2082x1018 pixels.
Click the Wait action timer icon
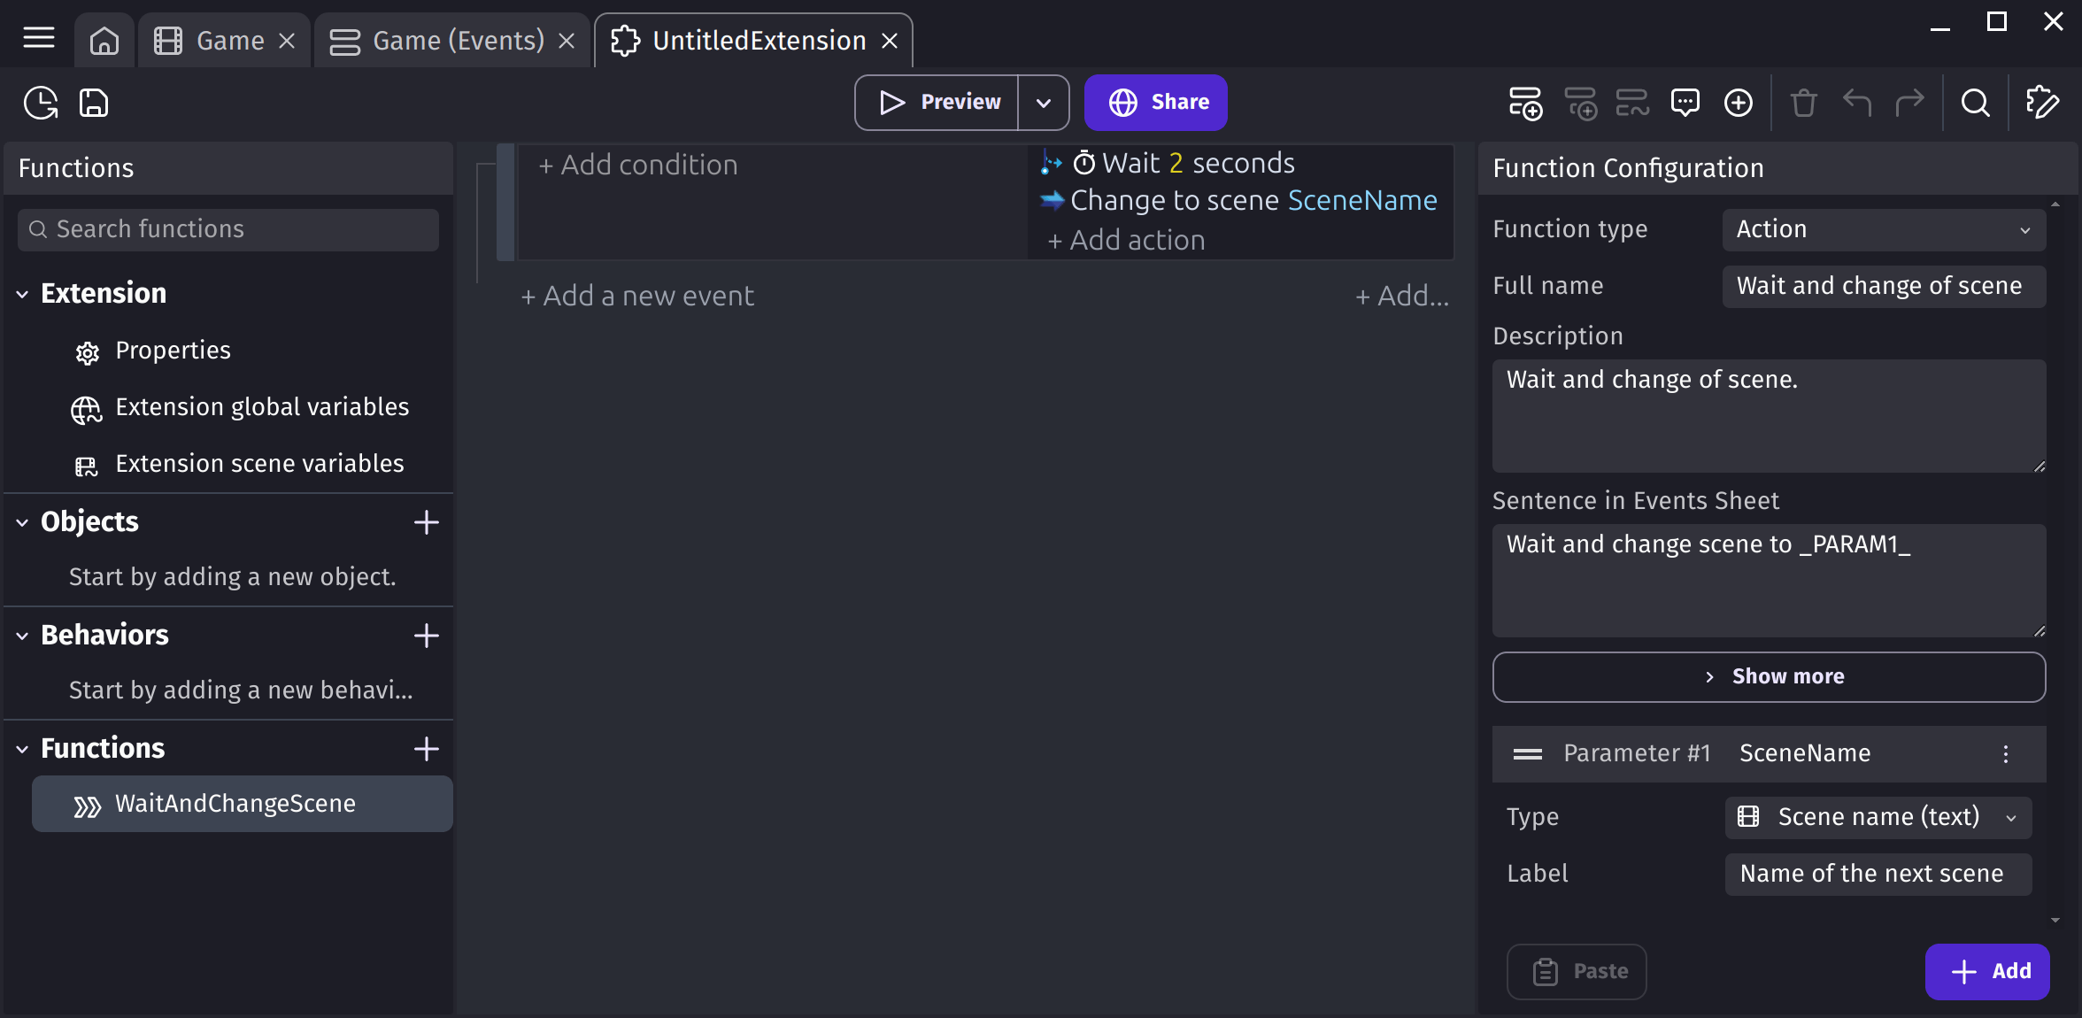(1084, 163)
